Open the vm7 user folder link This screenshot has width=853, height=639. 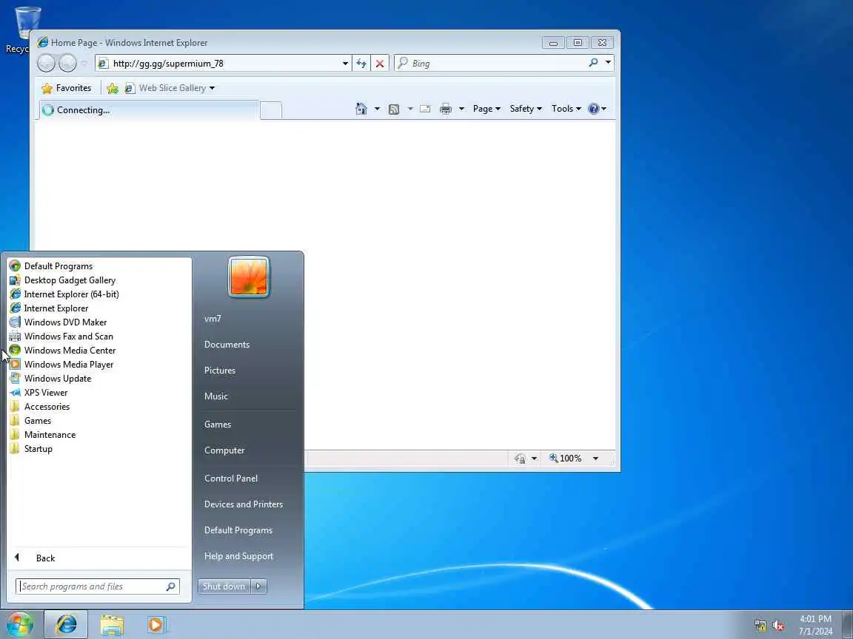click(213, 319)
